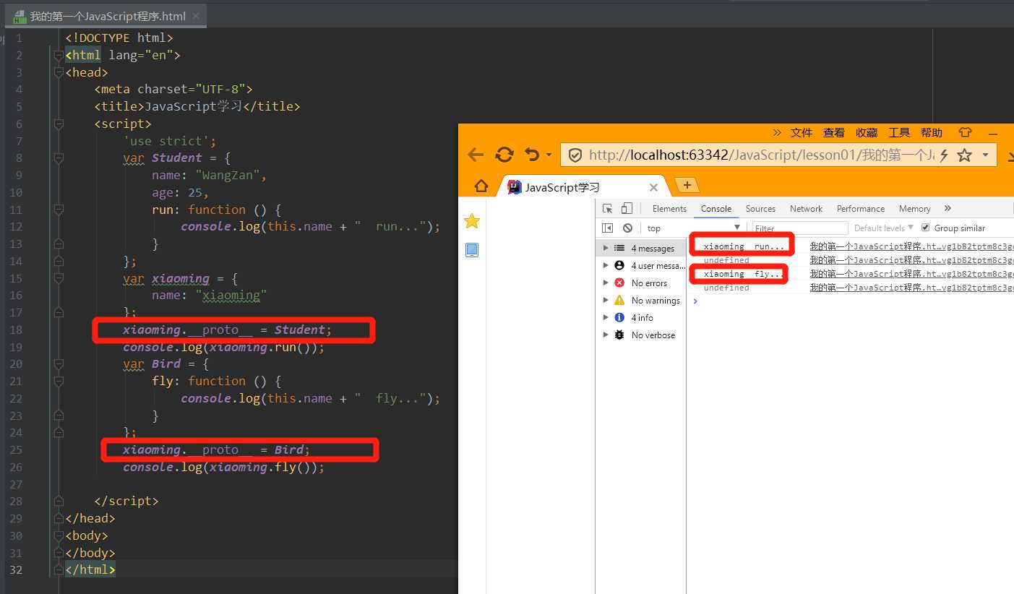Collapse the 'var Student' fold marker
This screenshot has height=594, width=1014.
(59, 158)
